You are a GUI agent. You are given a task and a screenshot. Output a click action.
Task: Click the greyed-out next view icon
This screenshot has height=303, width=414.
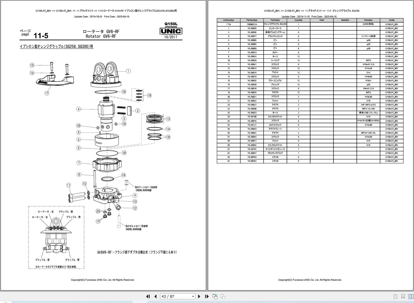point(223,296)
